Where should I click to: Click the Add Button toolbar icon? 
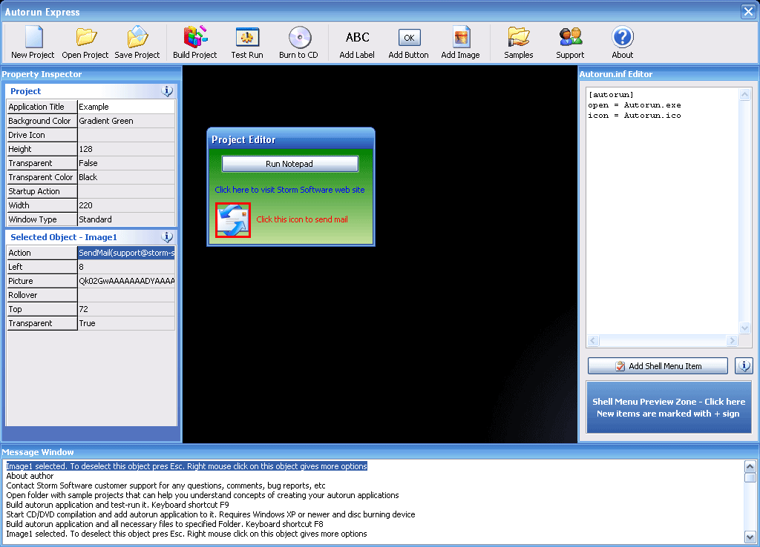pyautogui.click(x=408, y=38)
